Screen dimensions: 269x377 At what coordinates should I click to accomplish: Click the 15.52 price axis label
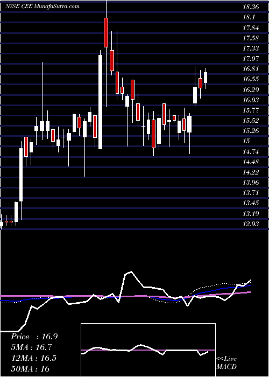click(251, 121)
